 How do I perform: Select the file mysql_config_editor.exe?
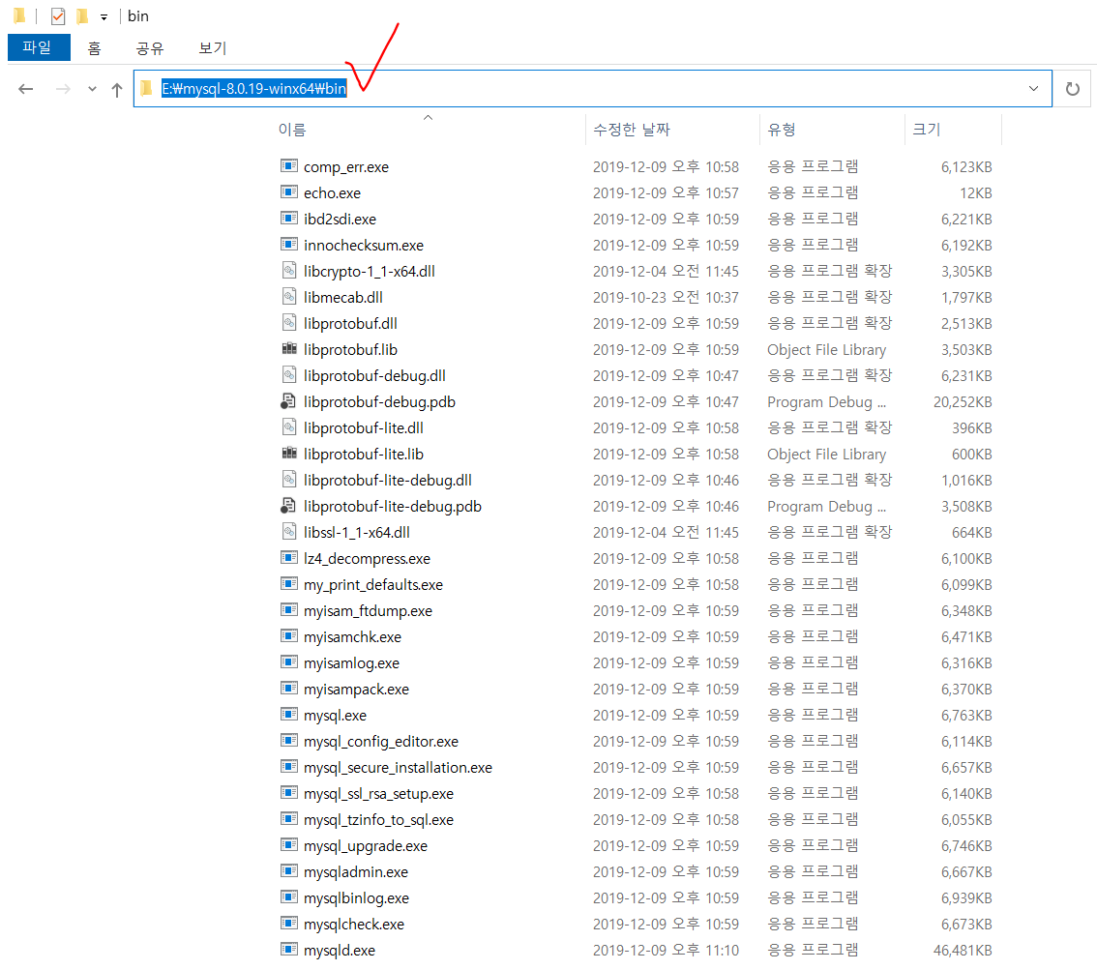coord(380,742)
